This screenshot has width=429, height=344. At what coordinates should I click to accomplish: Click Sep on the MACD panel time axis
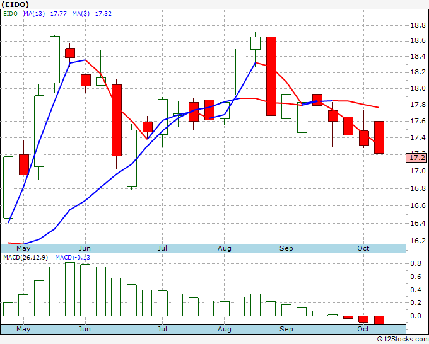coord(286,329)
